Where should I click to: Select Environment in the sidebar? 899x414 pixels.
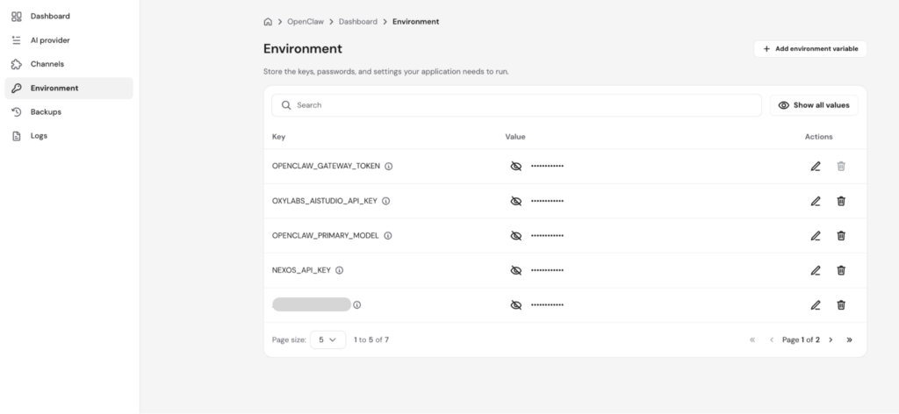click(x=68, y=89)
